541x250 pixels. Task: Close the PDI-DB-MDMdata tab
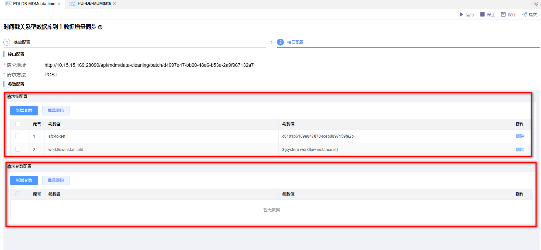click(x=115, y=3)
